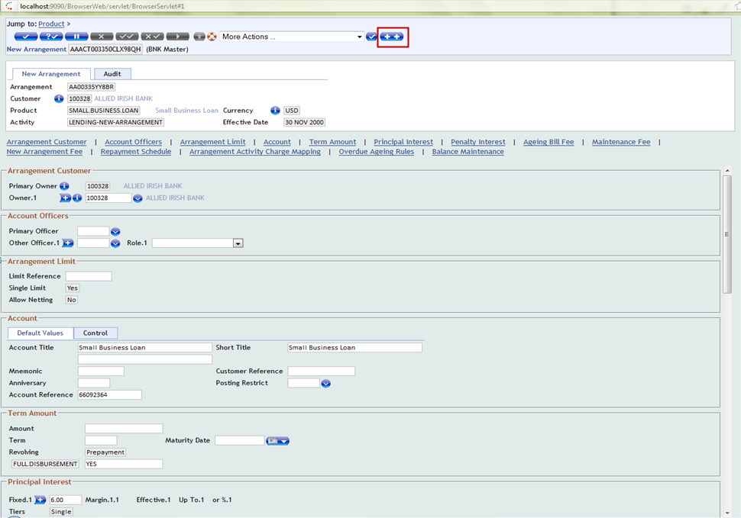Click the red-outlined double-plus toolbar button
This screenshot has width=741, height=518.
(393, 37)
